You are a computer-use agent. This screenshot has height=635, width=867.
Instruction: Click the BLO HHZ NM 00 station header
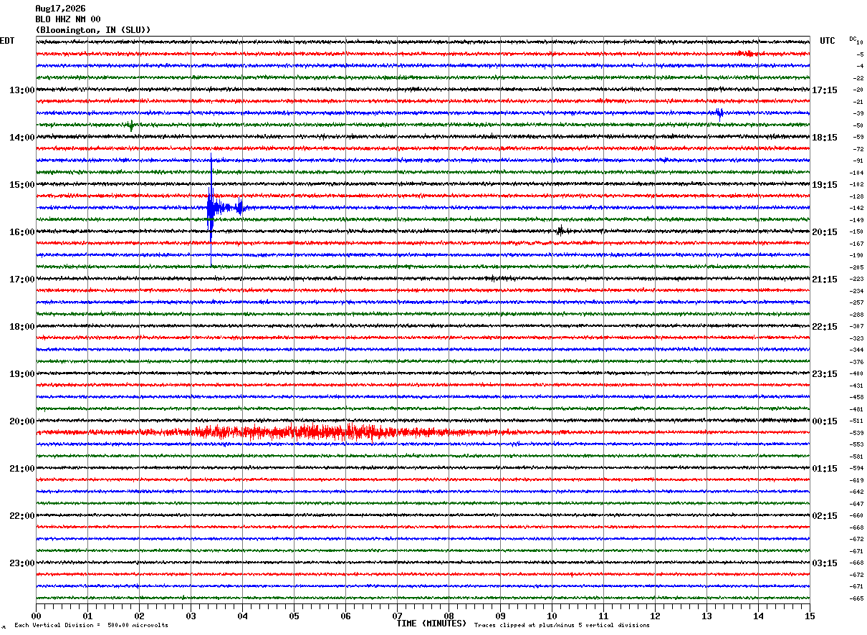pyautogui.click(x=68, y=19)
